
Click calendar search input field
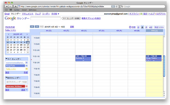[x=46, y=18]
